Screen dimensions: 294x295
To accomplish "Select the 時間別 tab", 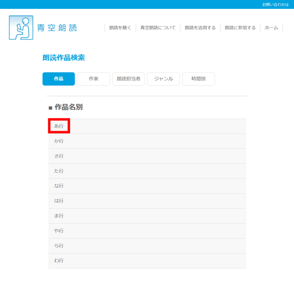I will 198,79.
